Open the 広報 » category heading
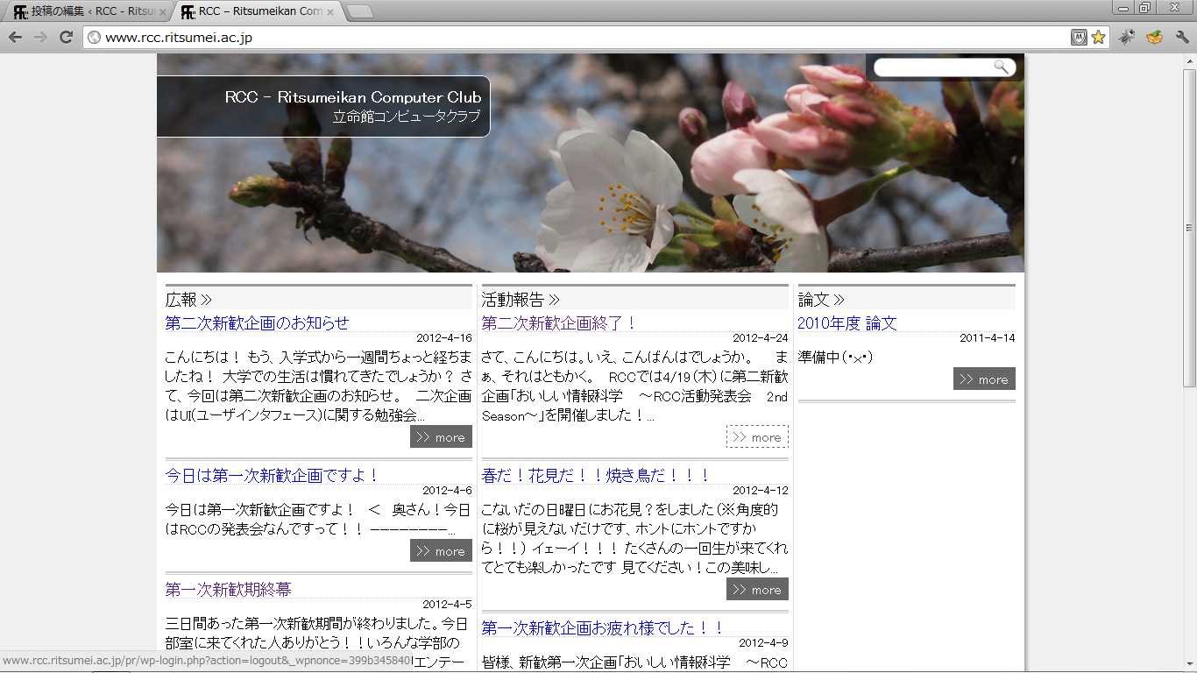Image resolution: width=1197 pixels, height=673 pixels. [188, 300]
